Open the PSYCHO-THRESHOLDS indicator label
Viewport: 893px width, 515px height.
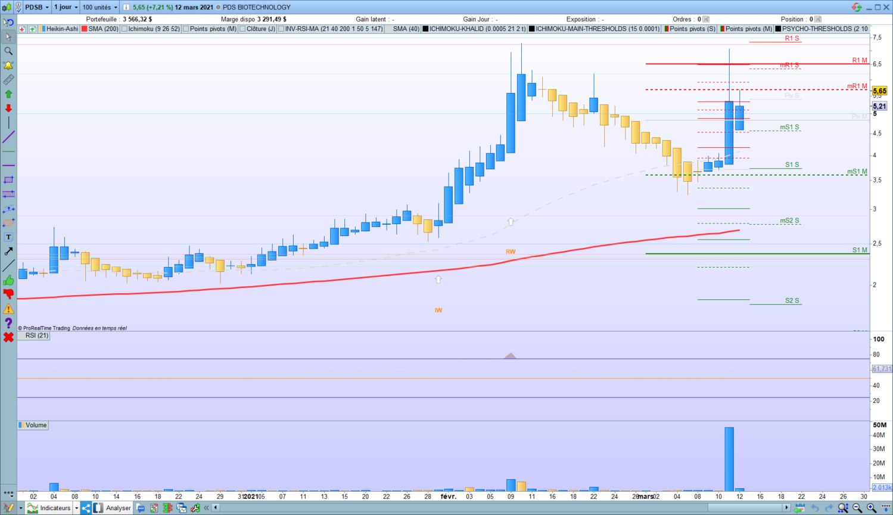pyautogui.click(x=825, y=29)
